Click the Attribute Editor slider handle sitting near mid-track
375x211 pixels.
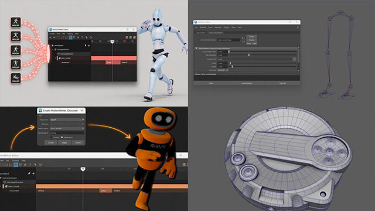pyautogui.click(x=249, y=55)
